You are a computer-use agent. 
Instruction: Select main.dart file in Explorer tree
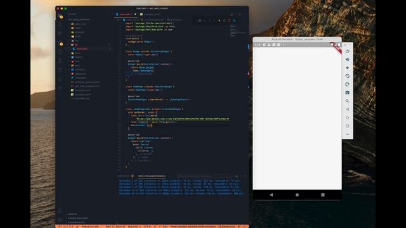click(82, 49)
